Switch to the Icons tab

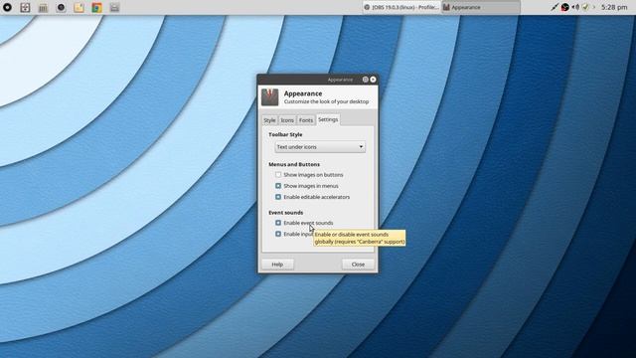[287, 120]
